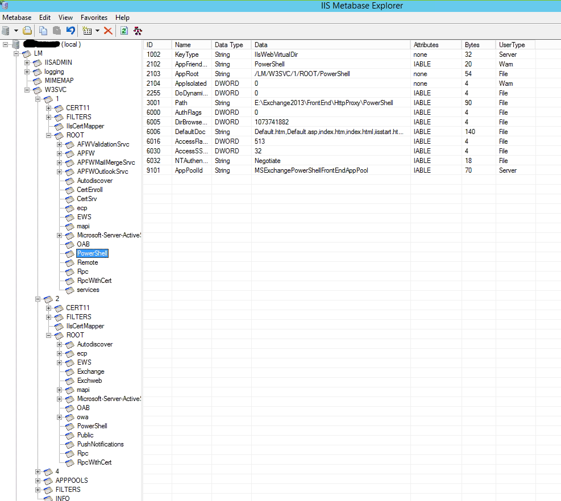Viewport: 561px width, 501px height.
Task: Select the Exchange folder icon under site 2
Action: pyautogui.click(x=70, y=372)
